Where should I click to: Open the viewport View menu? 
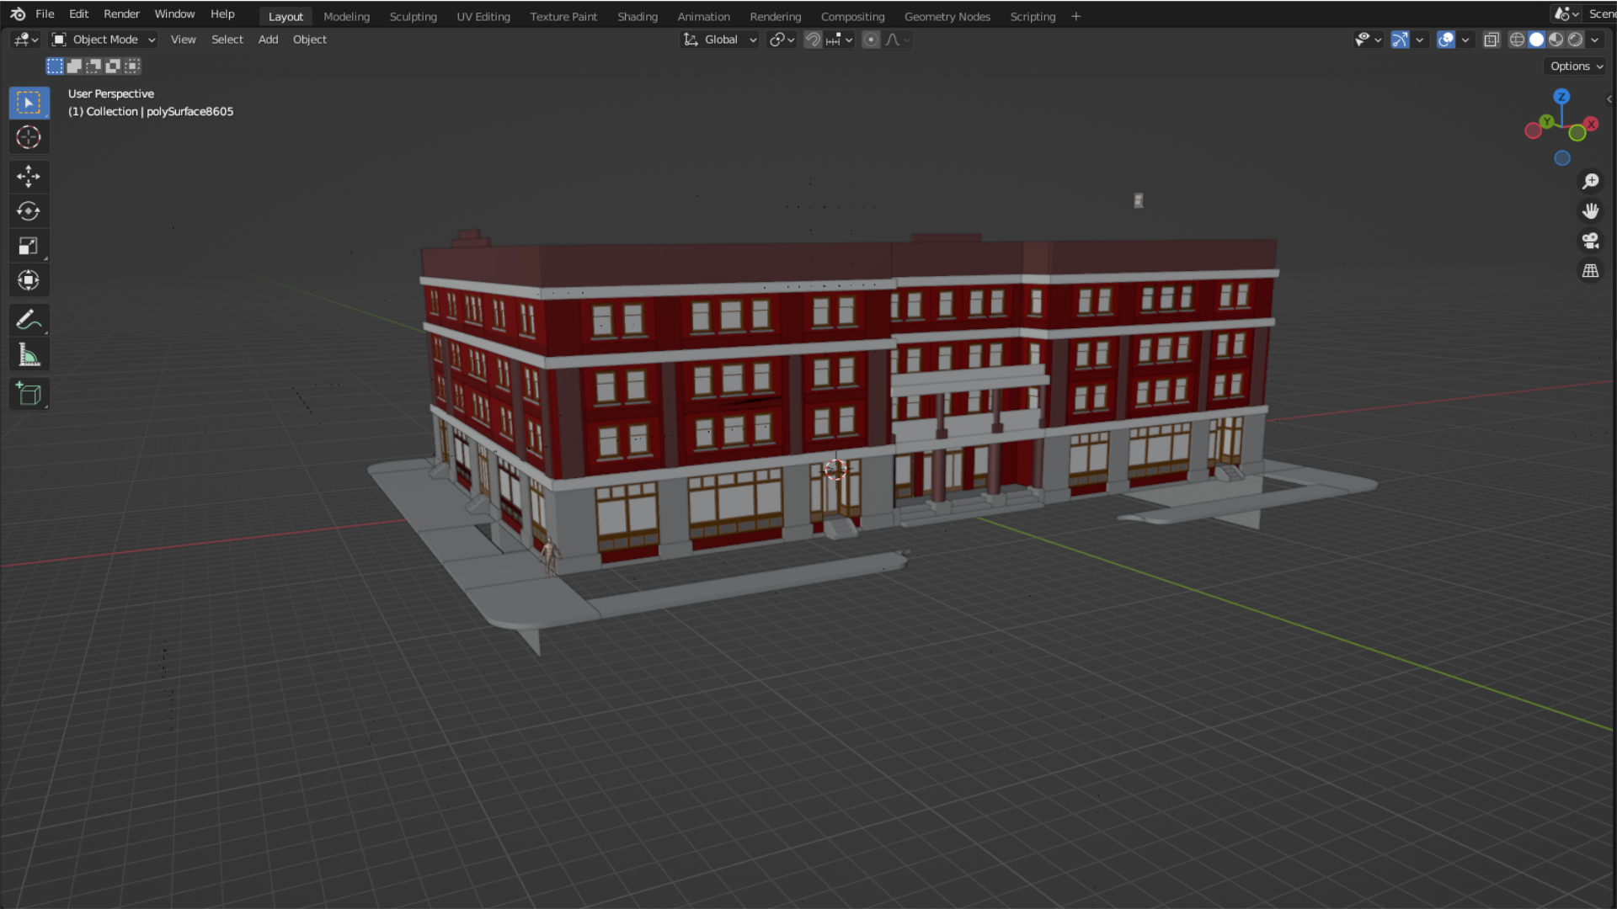tap(183, 40)
